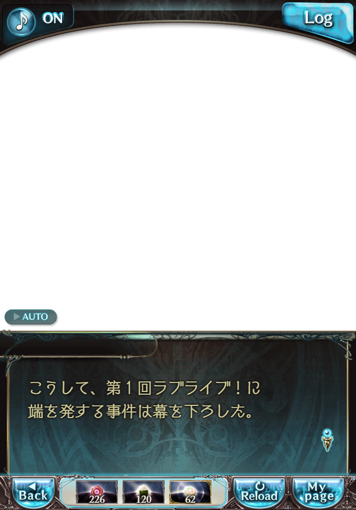This screenshot has height=510, width=356.
Task: Enable AUTO dialogue playback
Action: click(x=31, y=317)
